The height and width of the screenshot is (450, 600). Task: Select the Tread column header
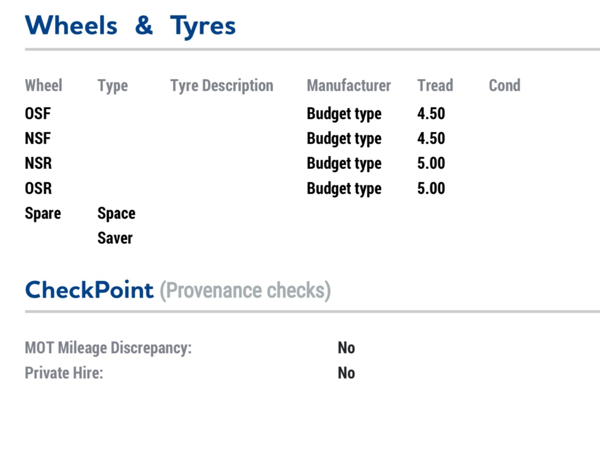(435, 85)
